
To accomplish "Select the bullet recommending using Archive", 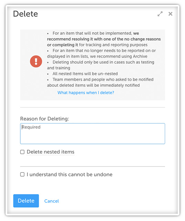I will point(101,53).
